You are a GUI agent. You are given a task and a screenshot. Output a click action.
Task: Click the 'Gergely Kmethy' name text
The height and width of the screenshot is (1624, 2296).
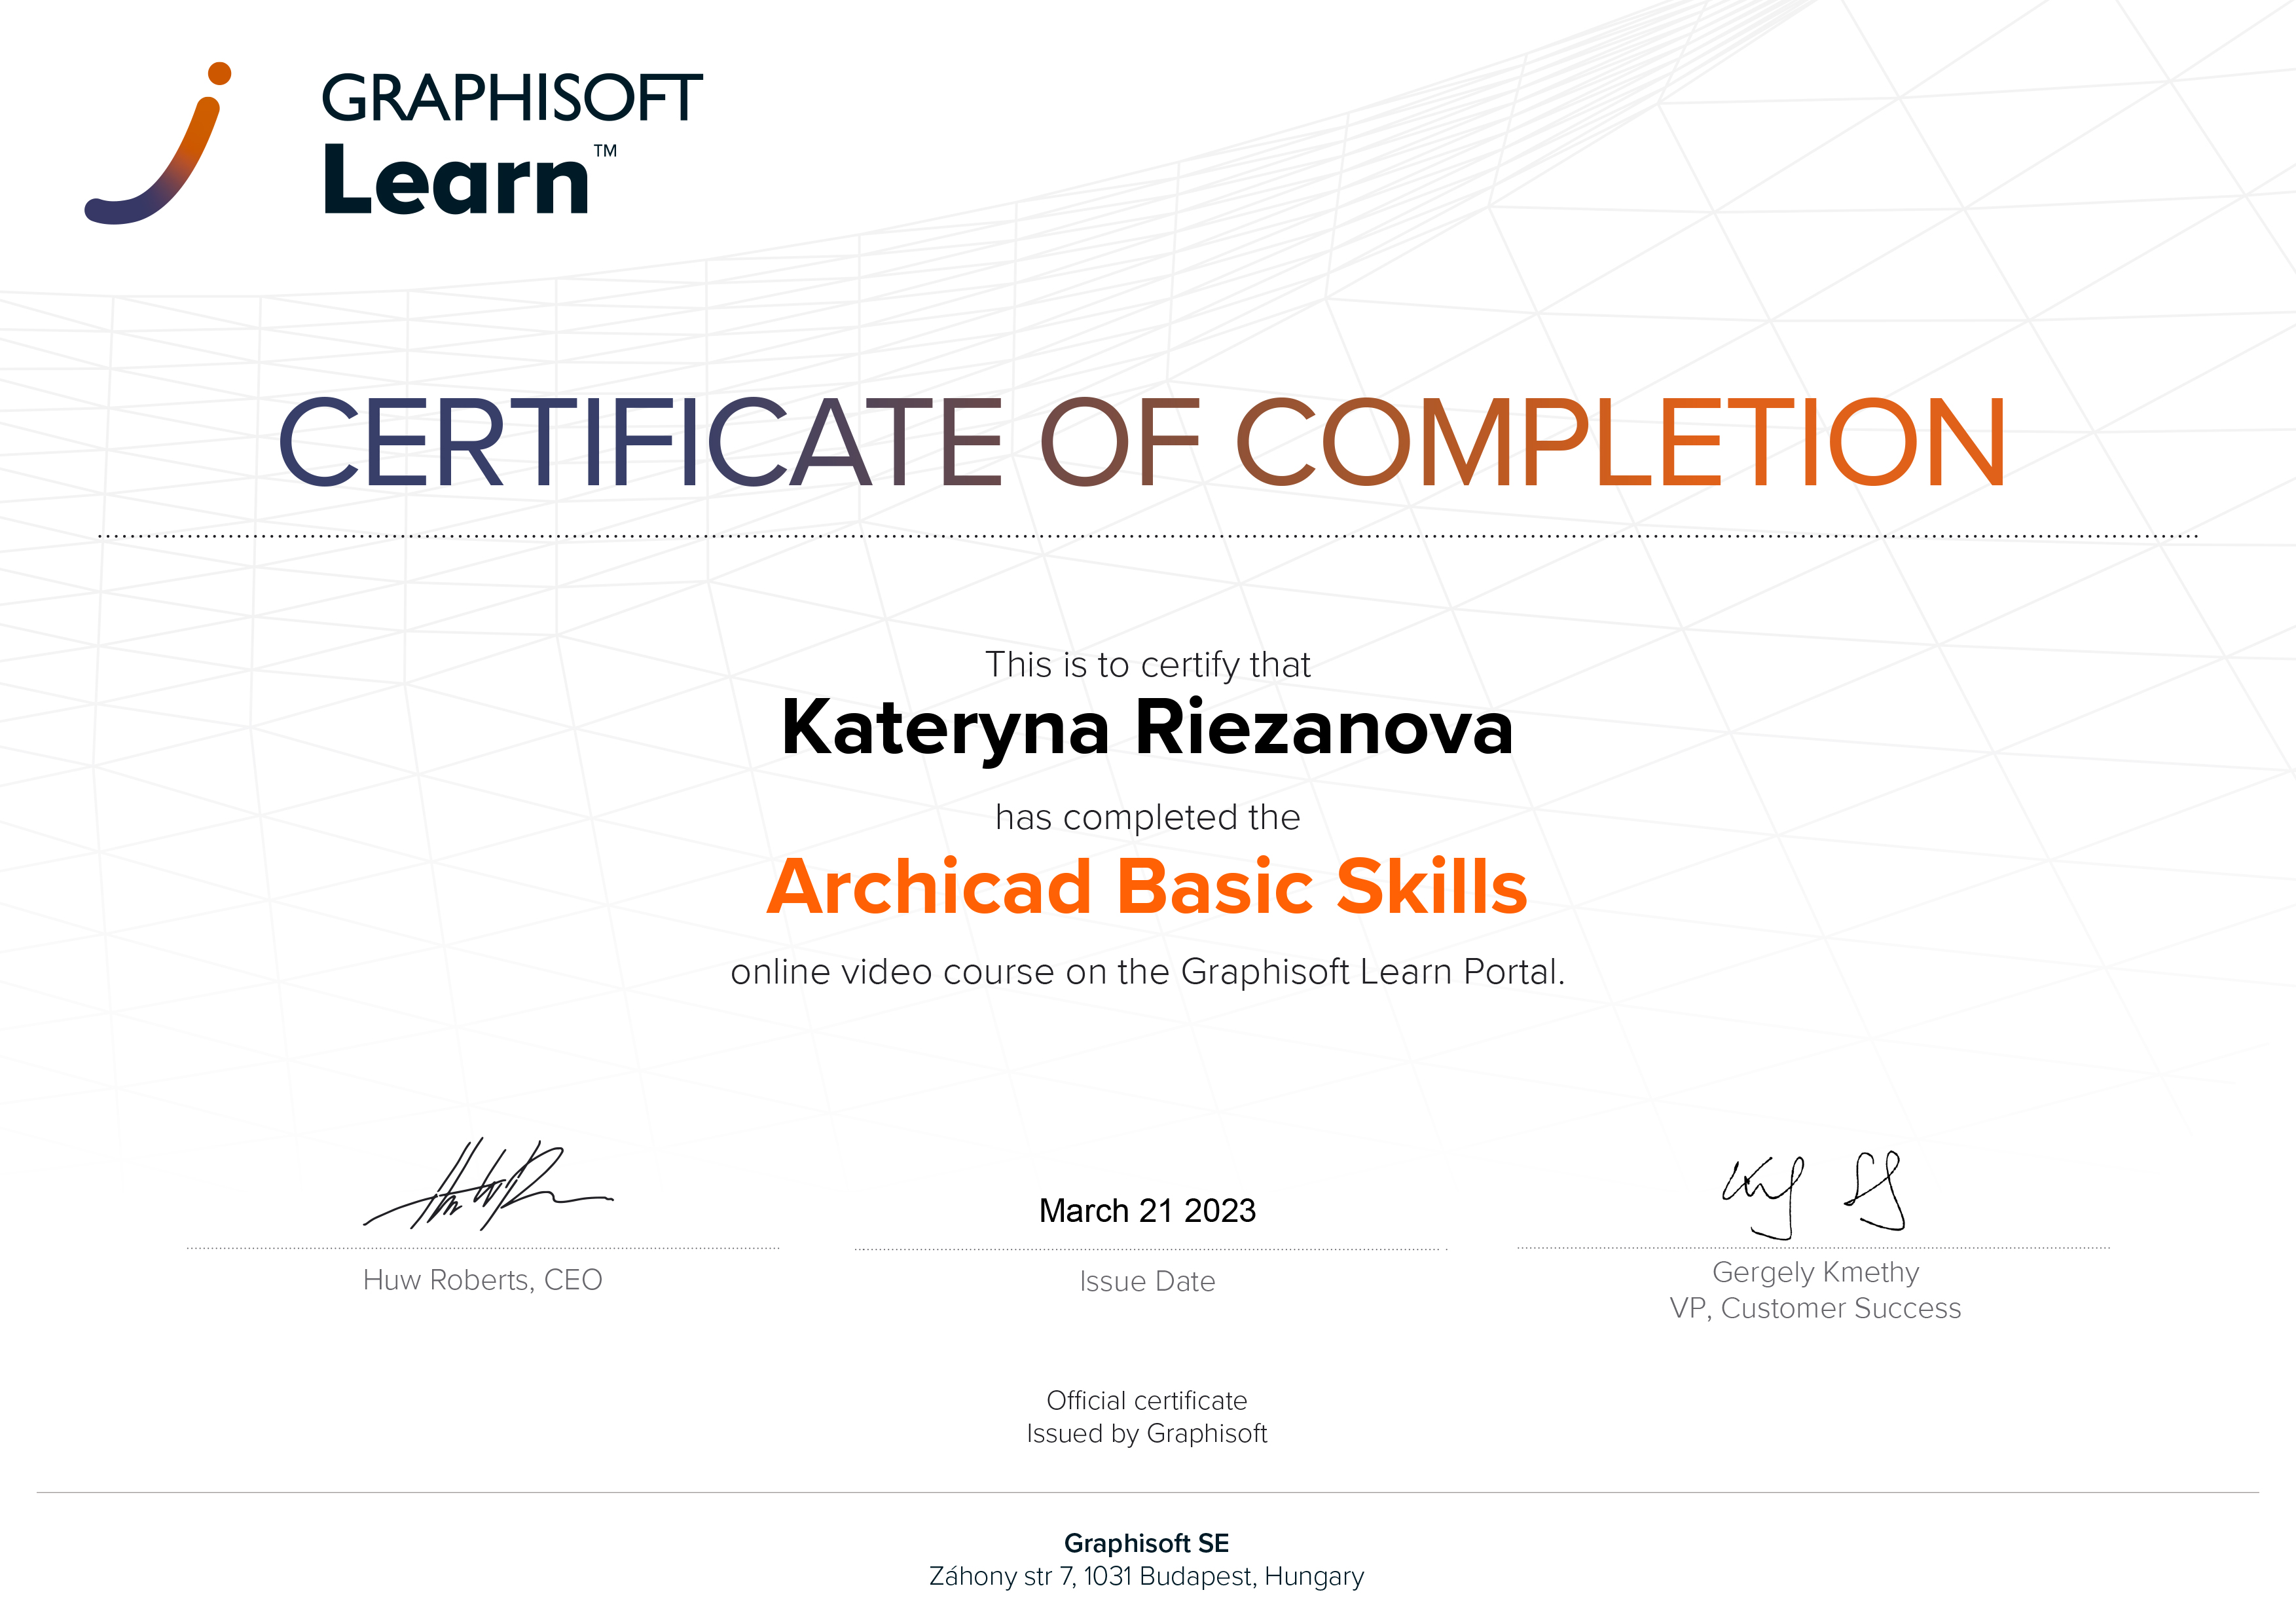[x=1815, y=1272]
